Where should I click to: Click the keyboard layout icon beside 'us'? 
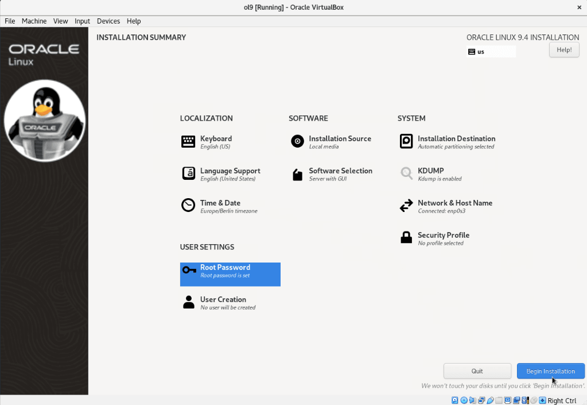click(472, 52)
